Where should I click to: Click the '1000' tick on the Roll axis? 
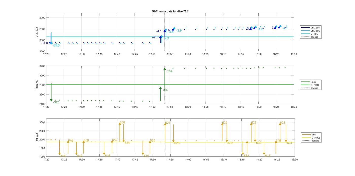coord(42,157)
